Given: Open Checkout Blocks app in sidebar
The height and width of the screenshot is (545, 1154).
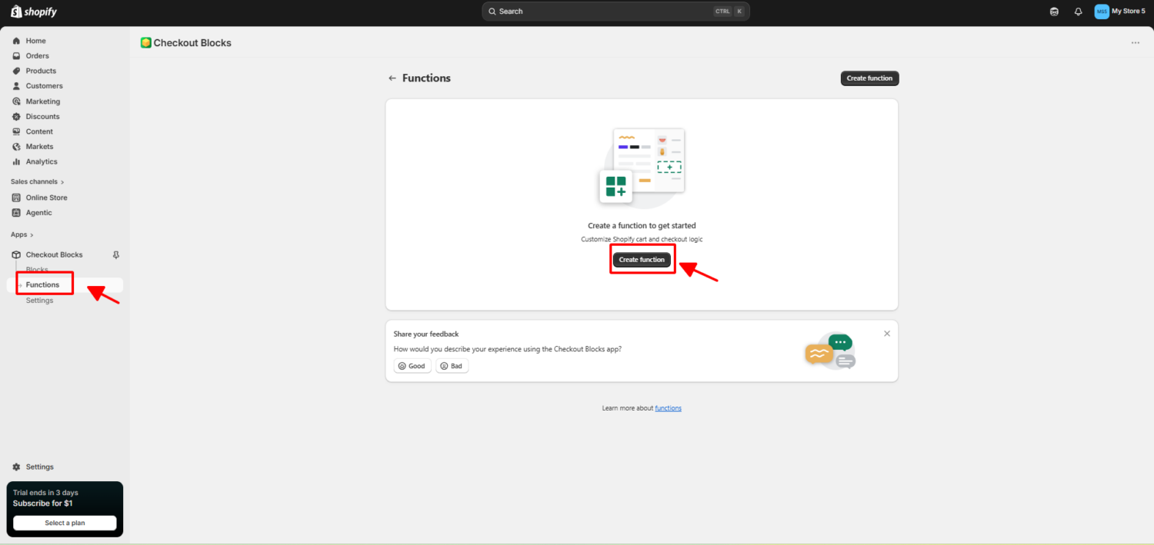Looking at the screenshot, I should 54,254.
